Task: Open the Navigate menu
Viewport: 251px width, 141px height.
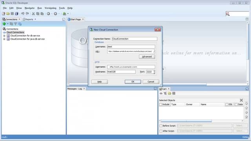Action: click(29, 8)
